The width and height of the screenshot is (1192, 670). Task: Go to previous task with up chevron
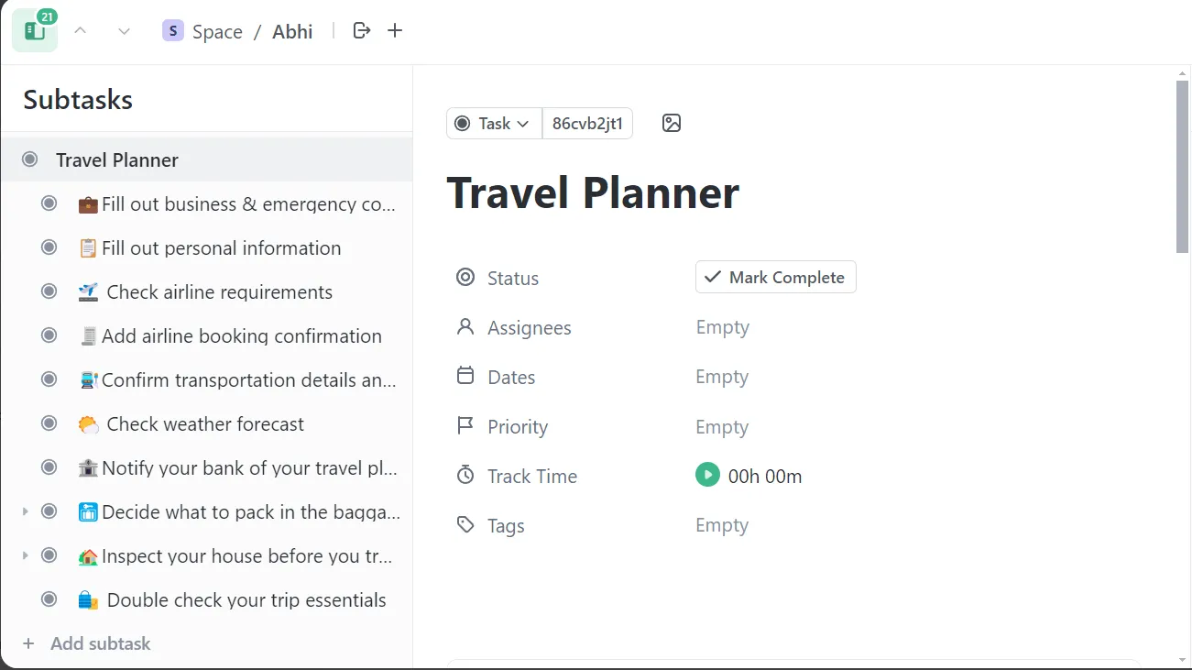point(81,31)
